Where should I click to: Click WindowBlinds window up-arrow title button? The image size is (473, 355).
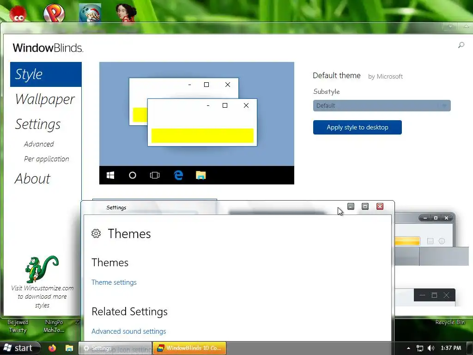pyautogui.click(x=466, y=26)
